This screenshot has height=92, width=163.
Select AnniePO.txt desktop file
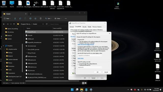[x=20, y=4]
